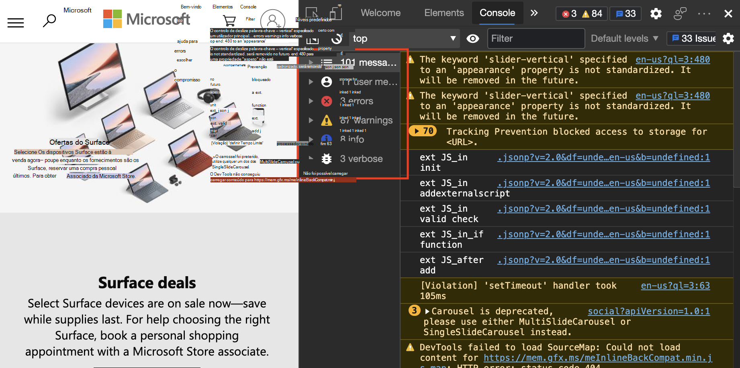
Task: Toggle device emulation icon in DevTools
Action: click(336, 13)
